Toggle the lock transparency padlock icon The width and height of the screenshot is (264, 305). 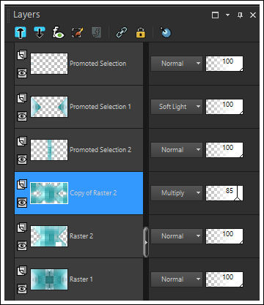coord(141,33)
